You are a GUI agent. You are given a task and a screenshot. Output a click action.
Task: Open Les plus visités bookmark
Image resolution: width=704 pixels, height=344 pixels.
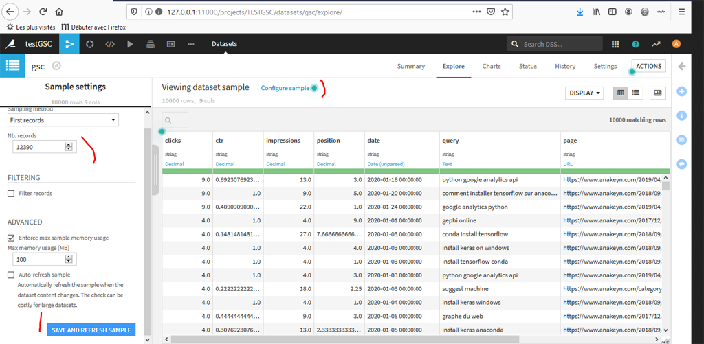30,27
